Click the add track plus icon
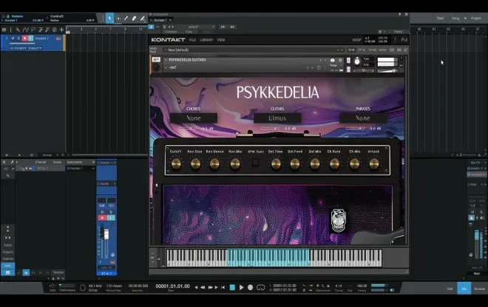Viewport: 488px width, 307px height. pyautogui.click(x=61, y=30)
